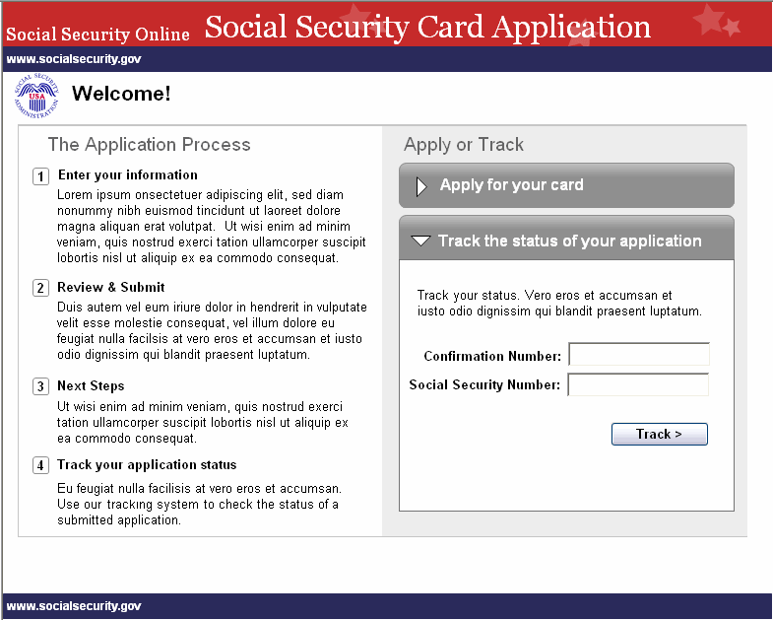This screenshot has height=620, width=773.
Task: Expand the Apply for your card triangle arrow
Action: point(421,186)
